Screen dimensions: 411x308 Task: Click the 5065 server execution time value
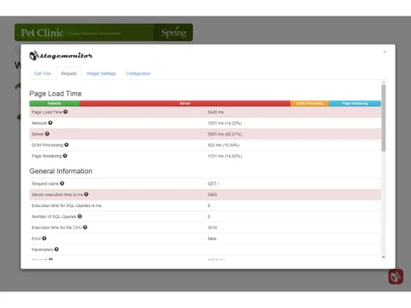click(x=212, y=195)
